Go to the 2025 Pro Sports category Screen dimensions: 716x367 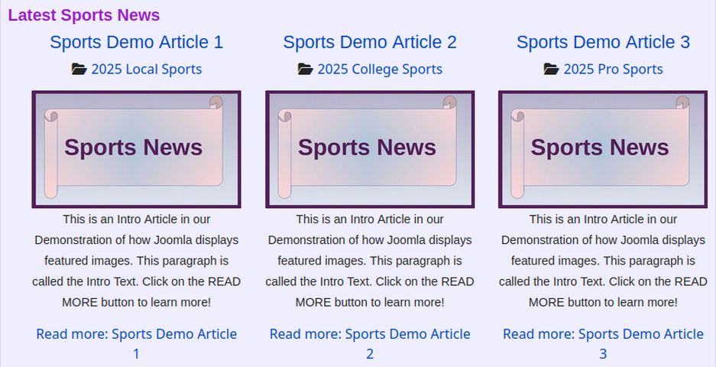coord(613,70)
